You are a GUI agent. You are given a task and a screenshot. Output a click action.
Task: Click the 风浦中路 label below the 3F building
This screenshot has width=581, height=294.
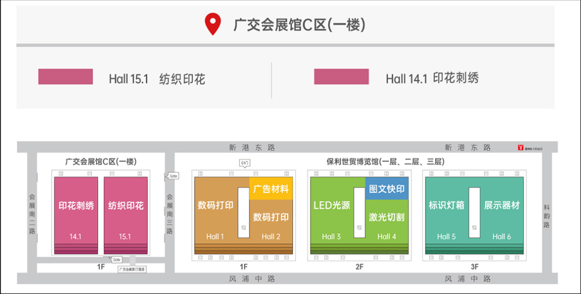click(467, 278)
